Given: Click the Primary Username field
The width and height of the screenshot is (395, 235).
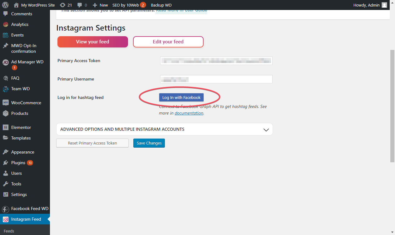Looking at the screenshot, I should coord(216,79).
